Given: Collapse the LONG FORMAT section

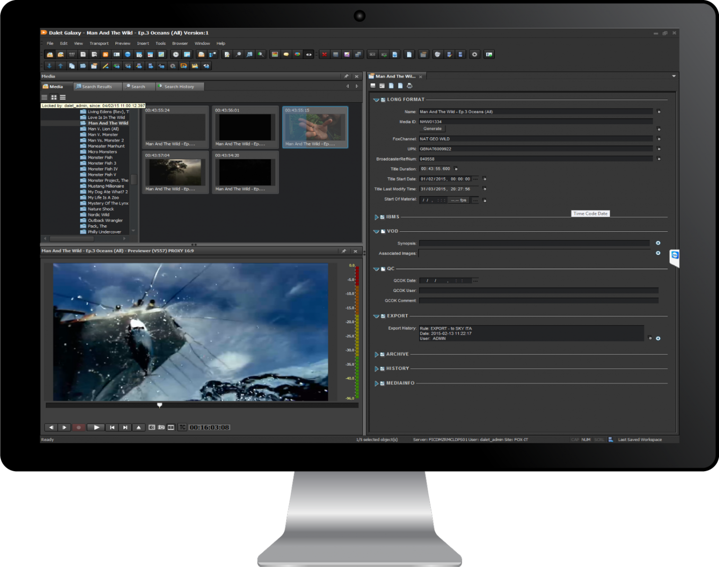Looking at the screenshot, I should click(x=376, y=100).
